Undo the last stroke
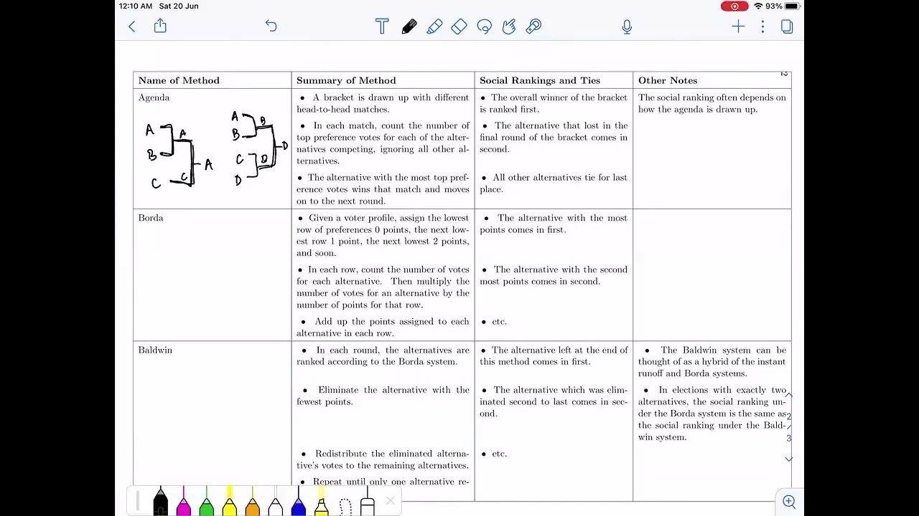The image size is (919, 516). coord(271,26)
